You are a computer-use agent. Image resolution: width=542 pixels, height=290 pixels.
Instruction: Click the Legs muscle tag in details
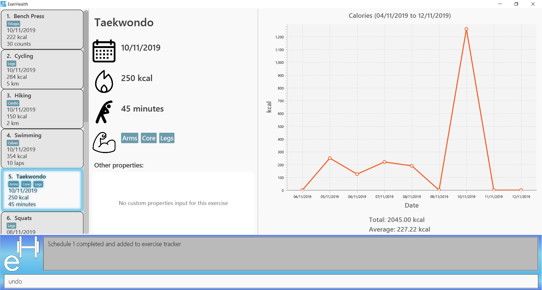[x=167, y=138]
